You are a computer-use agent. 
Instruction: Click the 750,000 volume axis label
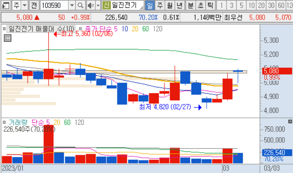pos(274,129)
